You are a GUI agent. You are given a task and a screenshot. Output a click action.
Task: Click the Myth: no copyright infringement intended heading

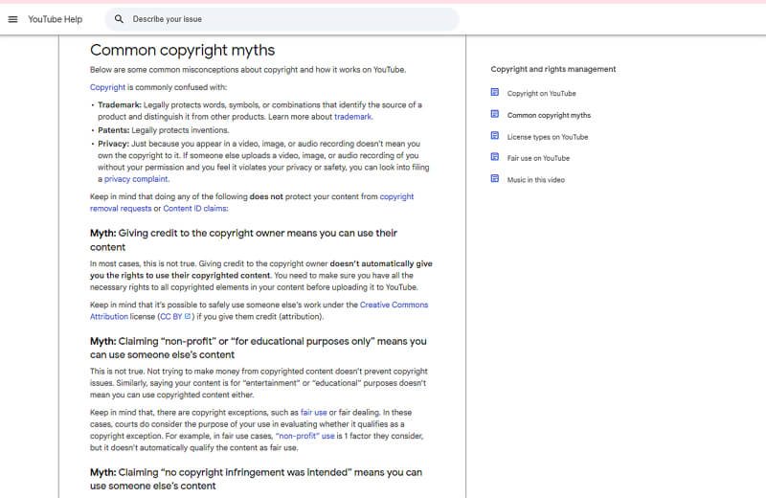[x=256, y=479]
